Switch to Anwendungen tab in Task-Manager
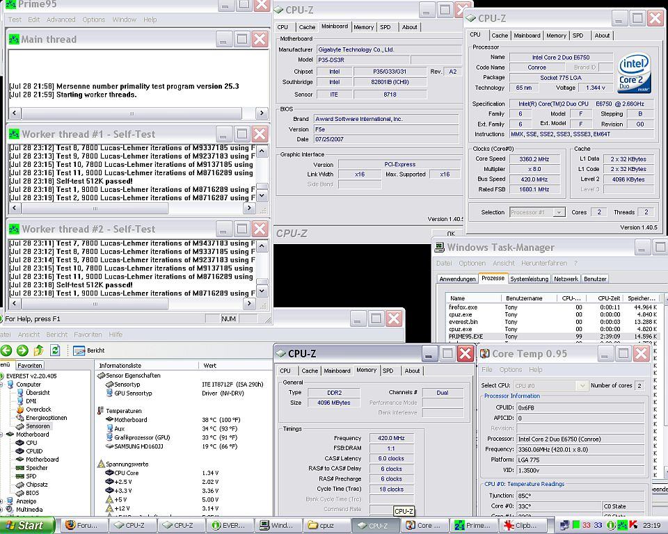The image size is (668, 534). tap(457, 279)
